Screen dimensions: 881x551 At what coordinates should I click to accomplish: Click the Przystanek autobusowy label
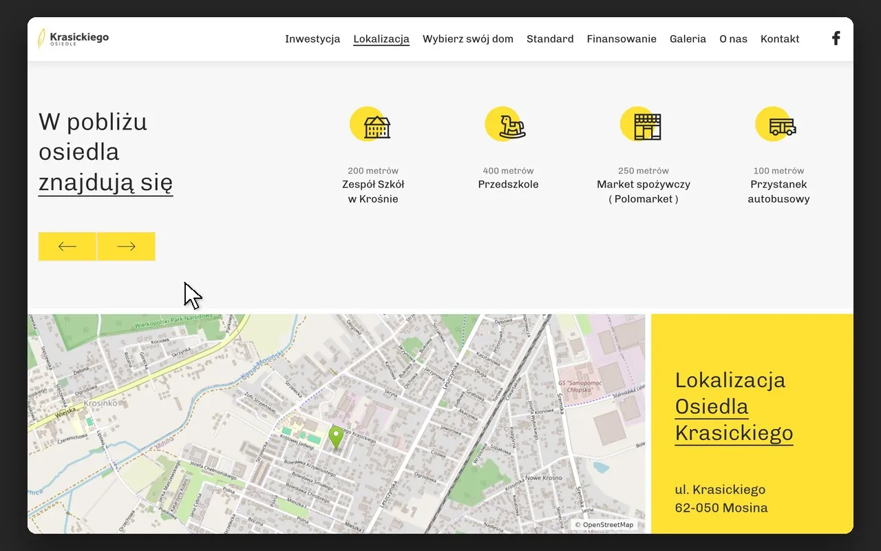click(779, 192)
